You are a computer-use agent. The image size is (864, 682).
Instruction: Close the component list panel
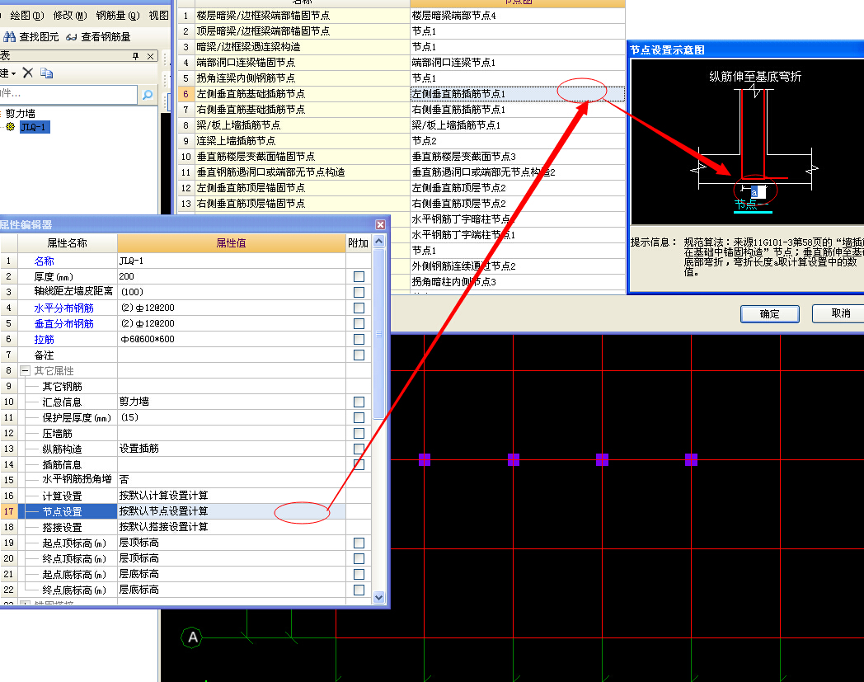click(150, 56)
